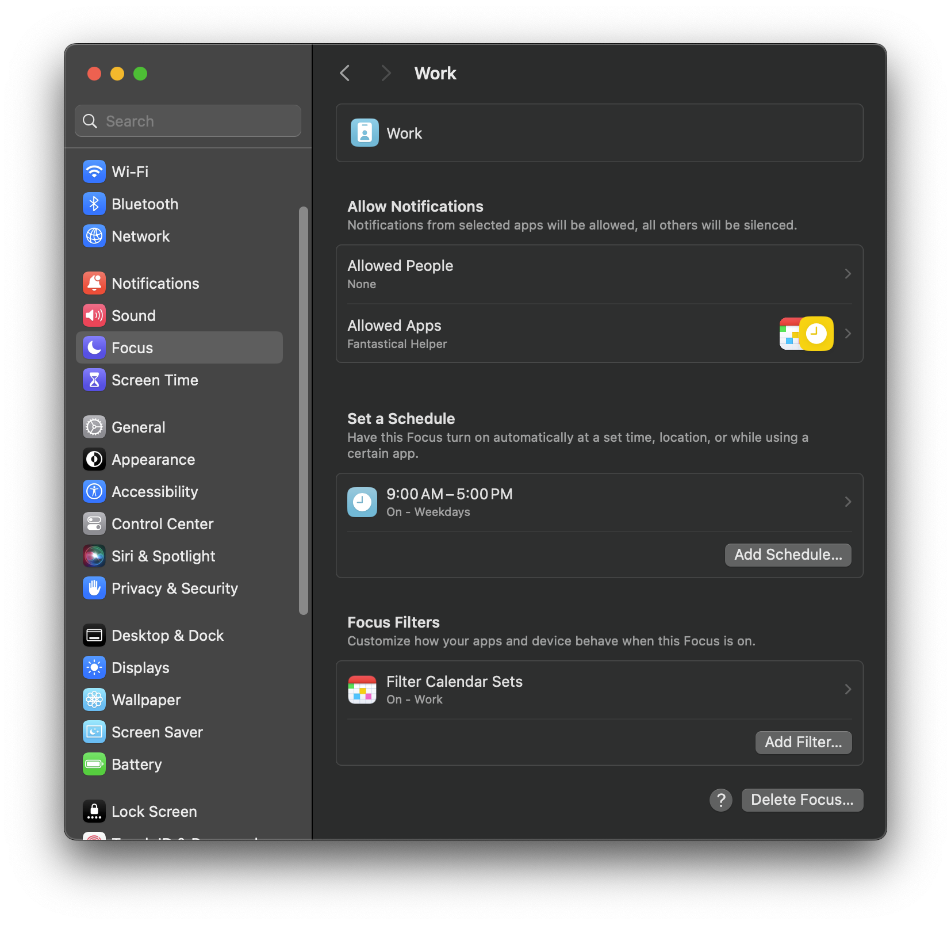The height and width of the screenshot is (925, 951).
Task: Click the "Work" page title
Action: [x=435, y=73]
